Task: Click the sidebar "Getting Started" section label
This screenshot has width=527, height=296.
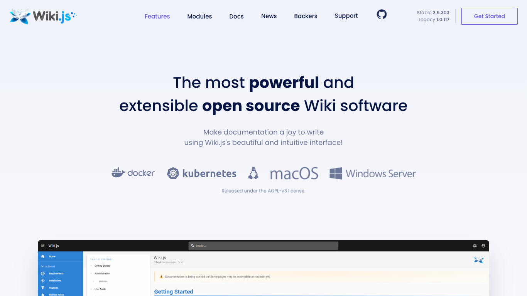Action: pyautogui.click(x=48, y=266)
